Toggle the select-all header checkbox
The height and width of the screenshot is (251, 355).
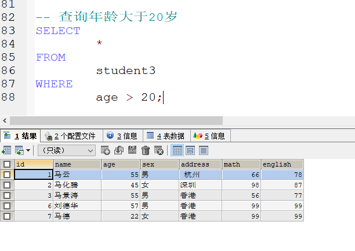7,164
